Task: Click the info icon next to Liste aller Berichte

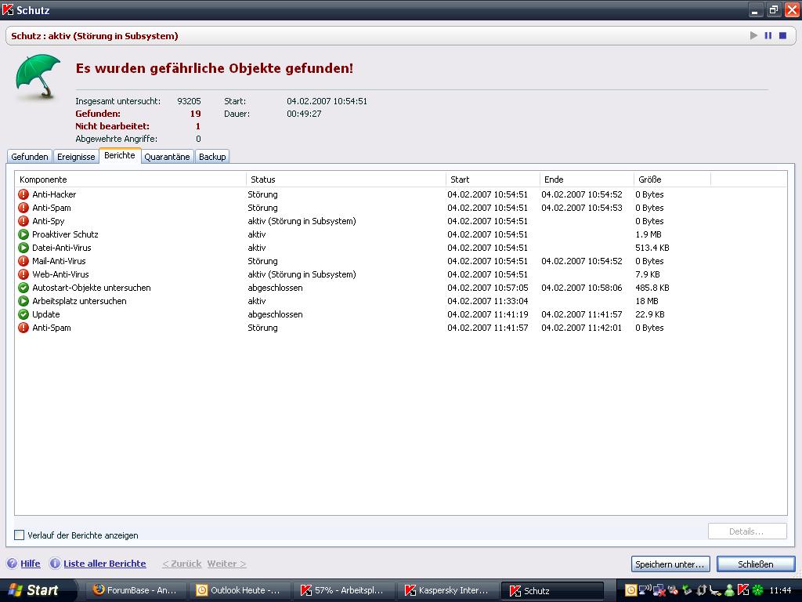Action: tap(55, 564)
